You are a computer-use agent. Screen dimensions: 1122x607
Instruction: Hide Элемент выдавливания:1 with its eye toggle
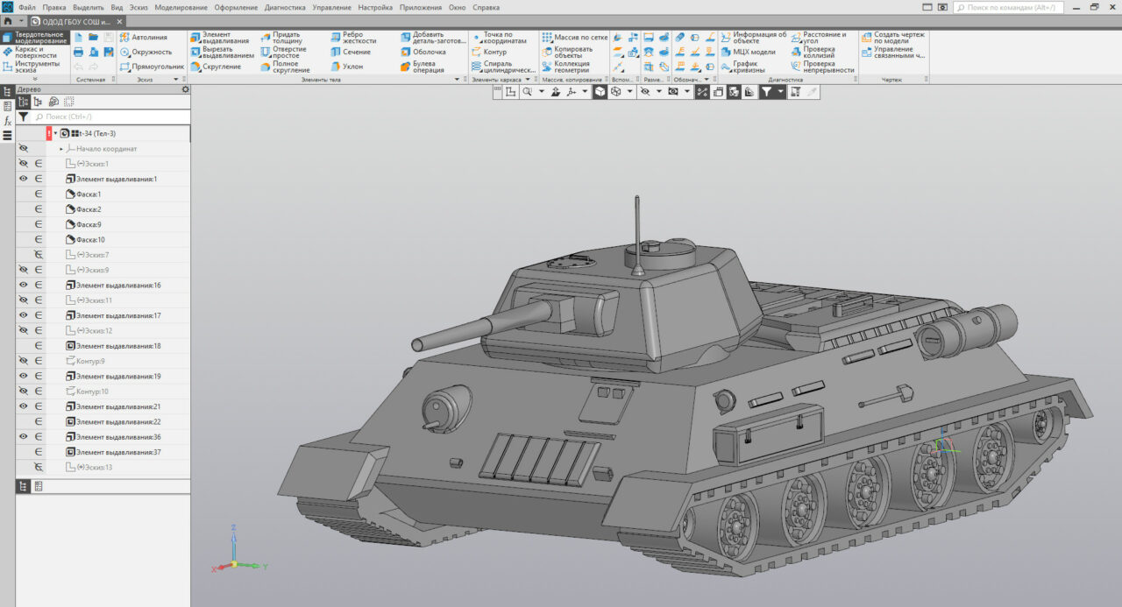coord(24,178)
